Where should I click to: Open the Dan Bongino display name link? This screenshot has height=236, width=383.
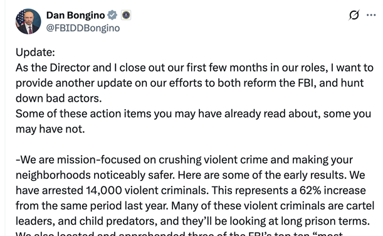click(x=75, y=15)
